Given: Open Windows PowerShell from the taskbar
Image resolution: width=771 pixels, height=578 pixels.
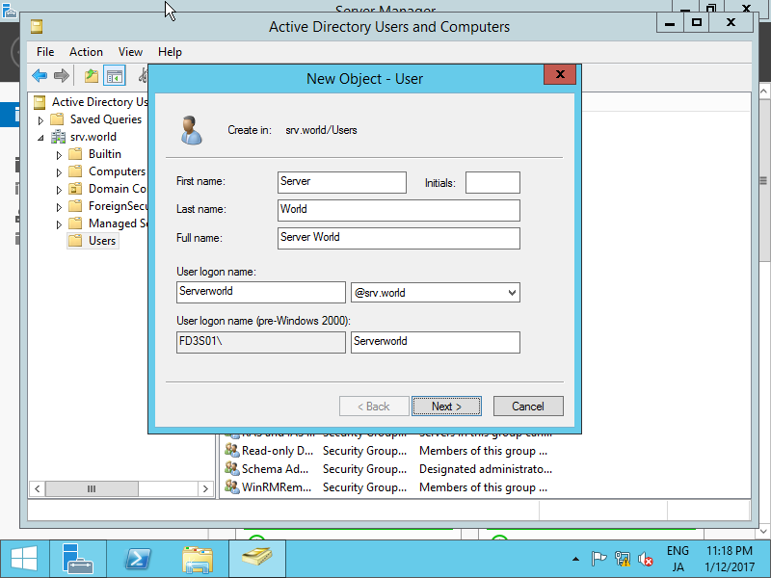Looking at the screenshot, I should pyautogui.click(x=138, y=558).
